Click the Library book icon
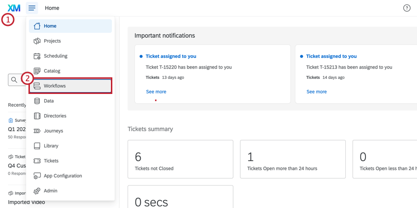This screenshot has height=208, width=417. pos(37,146)
